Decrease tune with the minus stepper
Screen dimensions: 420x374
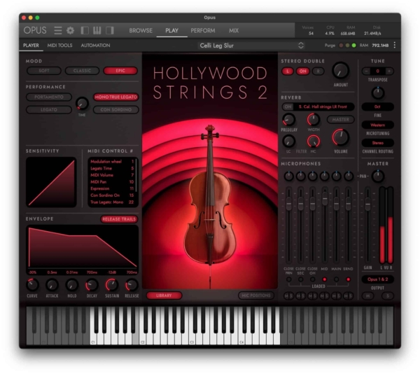[366, 71]
